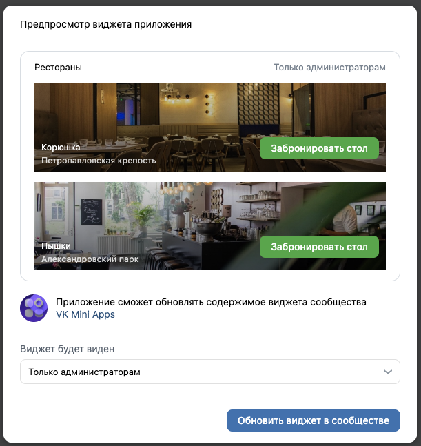
Task: Click the chalkboard menu in Пышки photo
Action: 91,212
